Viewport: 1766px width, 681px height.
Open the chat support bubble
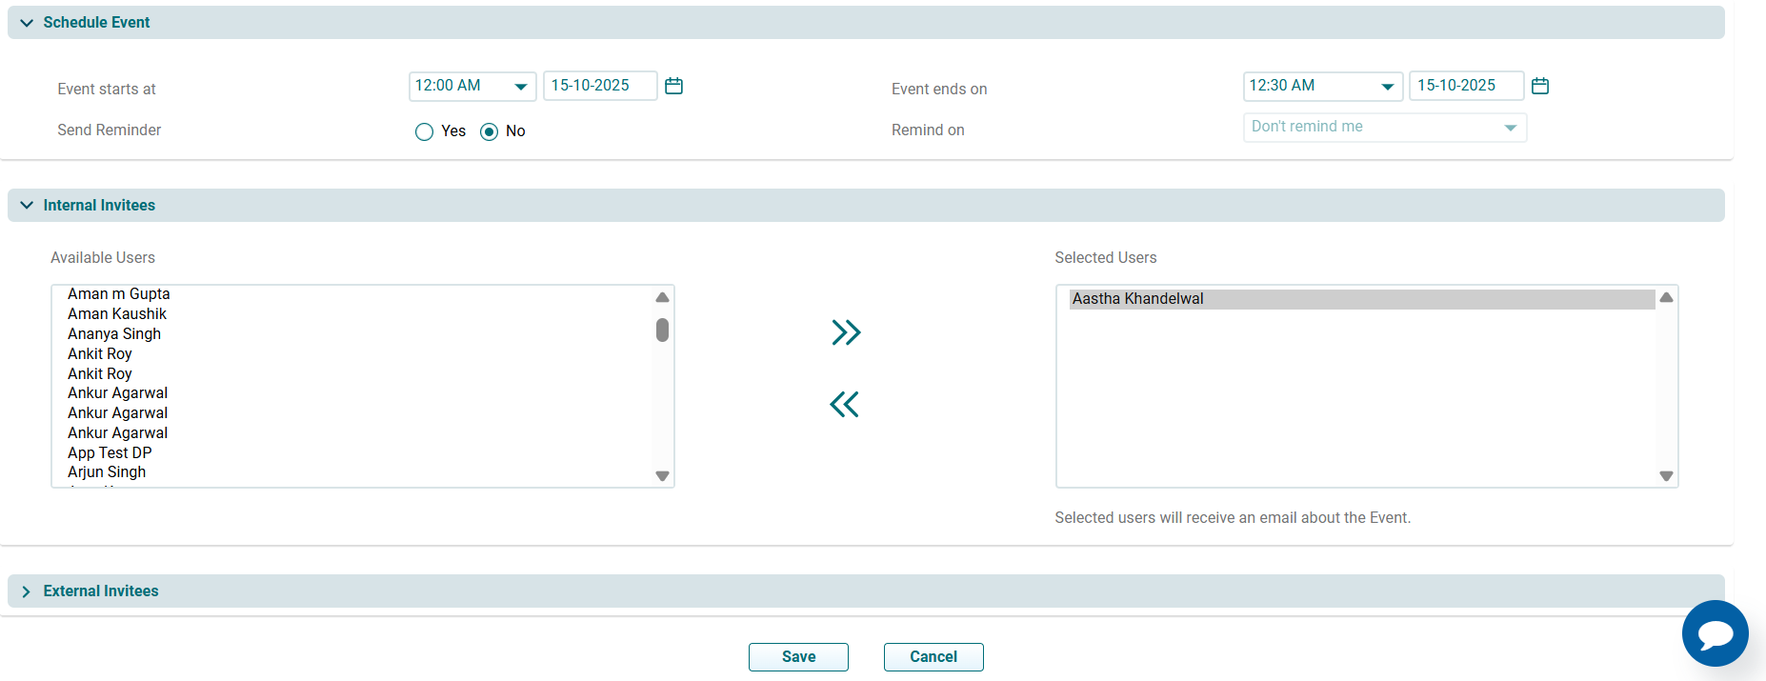pos(1715,633)
